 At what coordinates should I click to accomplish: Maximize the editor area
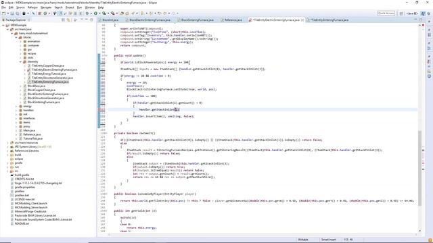pos(421,20)
